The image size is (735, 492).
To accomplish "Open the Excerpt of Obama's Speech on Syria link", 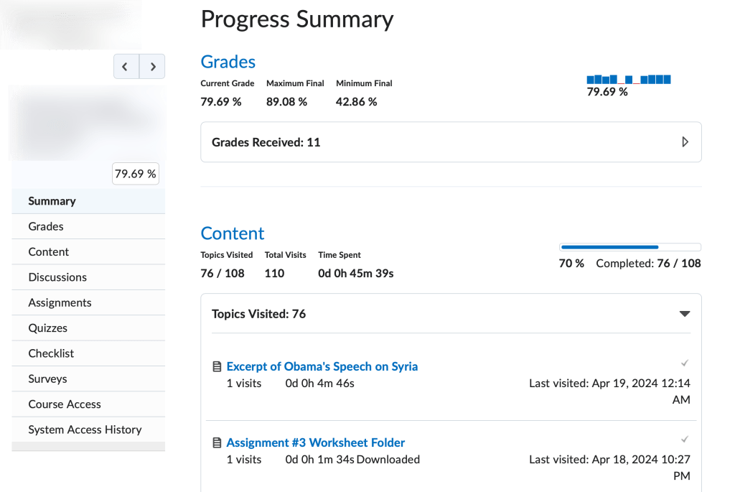I will point(322,366).
